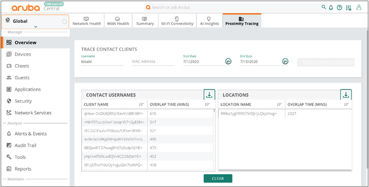Click the CLEAR button
369x187 pixels.
pyautogui.click(x=218, y=178)
